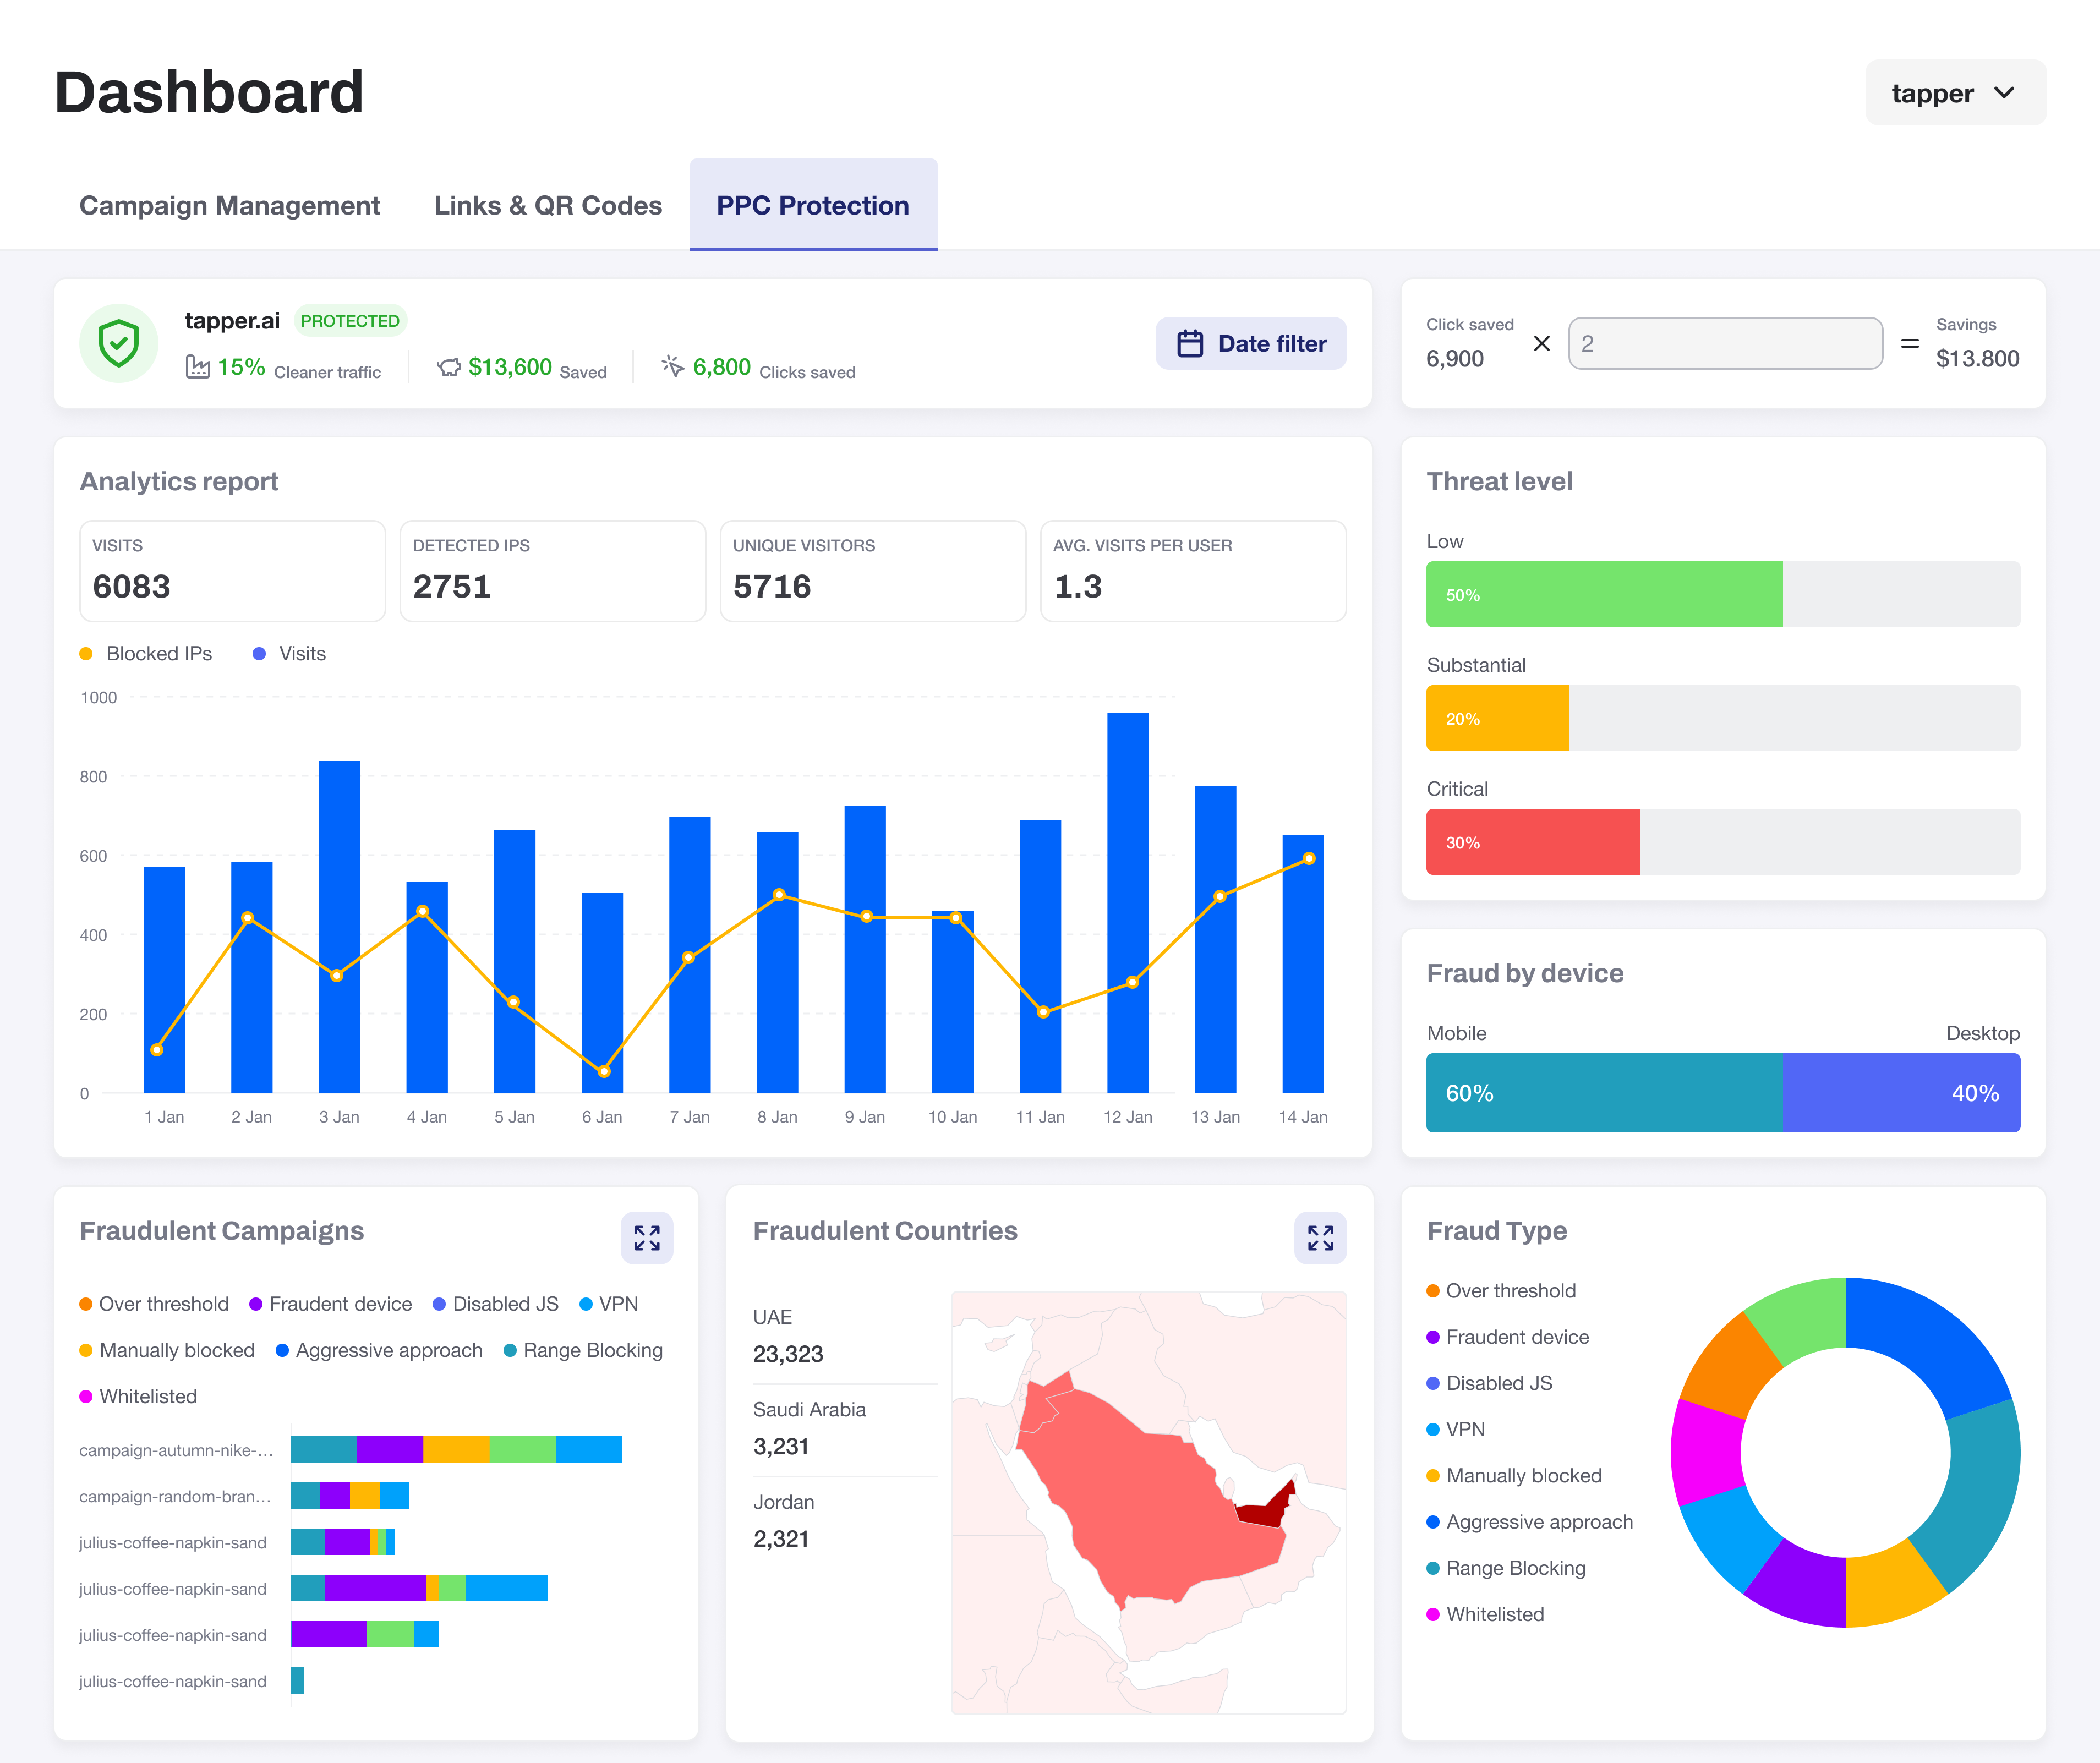The height and width of the screenshot is (1763, 2100).
Task: Toggle Whitelisted legend in Fraud Type
Action: tap(1485, 1614)
